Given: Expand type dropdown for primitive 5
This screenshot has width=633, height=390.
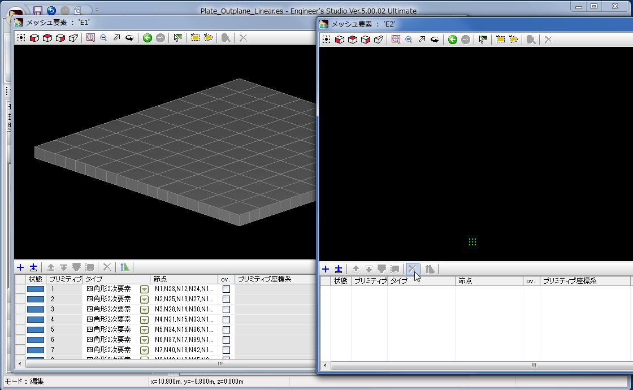Looking at the screenshot, I should pyautogui.click(x=144, y=330).
